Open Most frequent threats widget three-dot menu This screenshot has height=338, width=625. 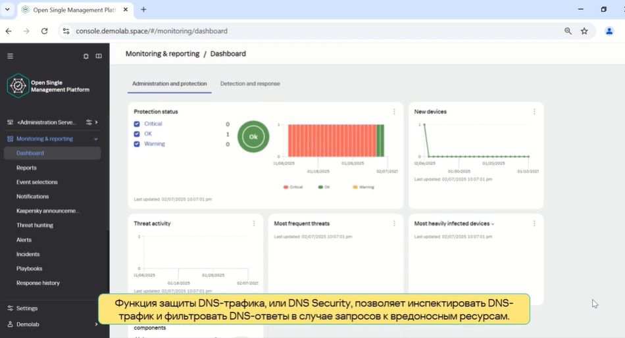coord(394,224)
